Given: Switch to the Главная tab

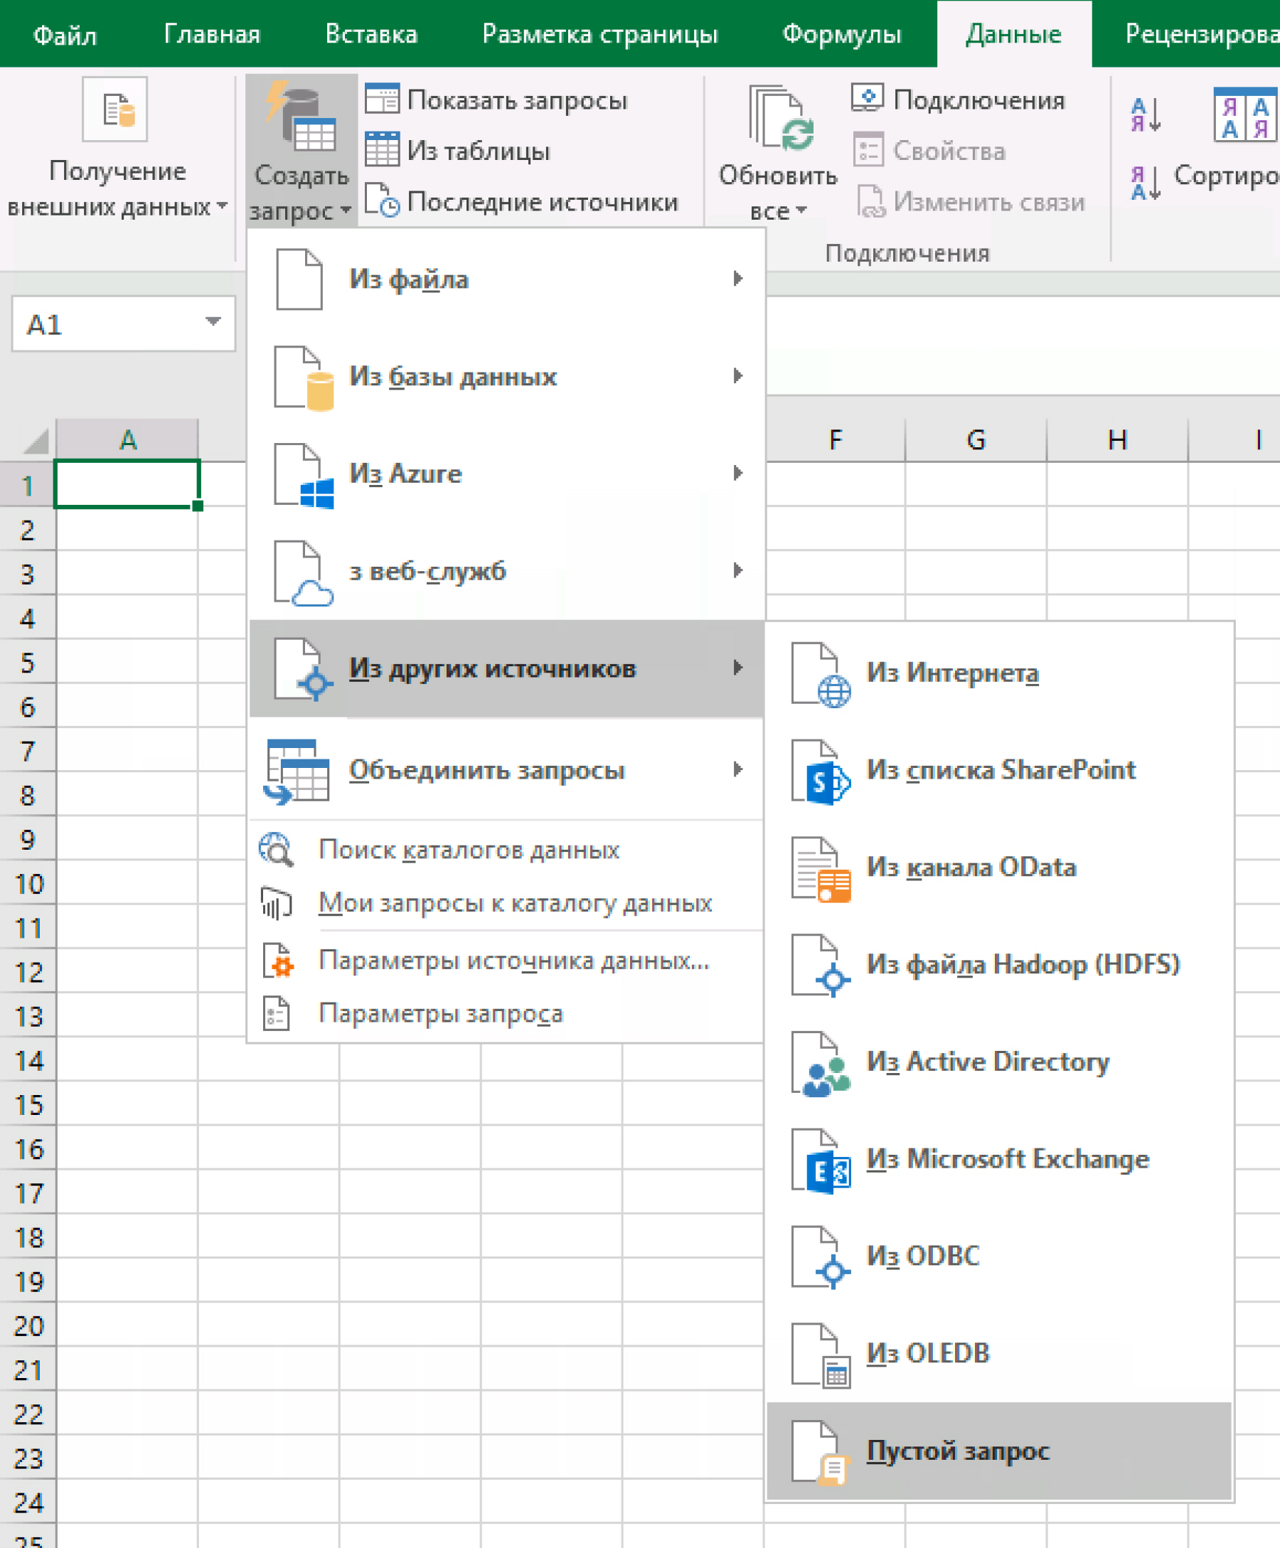Looking at the screenshot, I should pos(212,35).
